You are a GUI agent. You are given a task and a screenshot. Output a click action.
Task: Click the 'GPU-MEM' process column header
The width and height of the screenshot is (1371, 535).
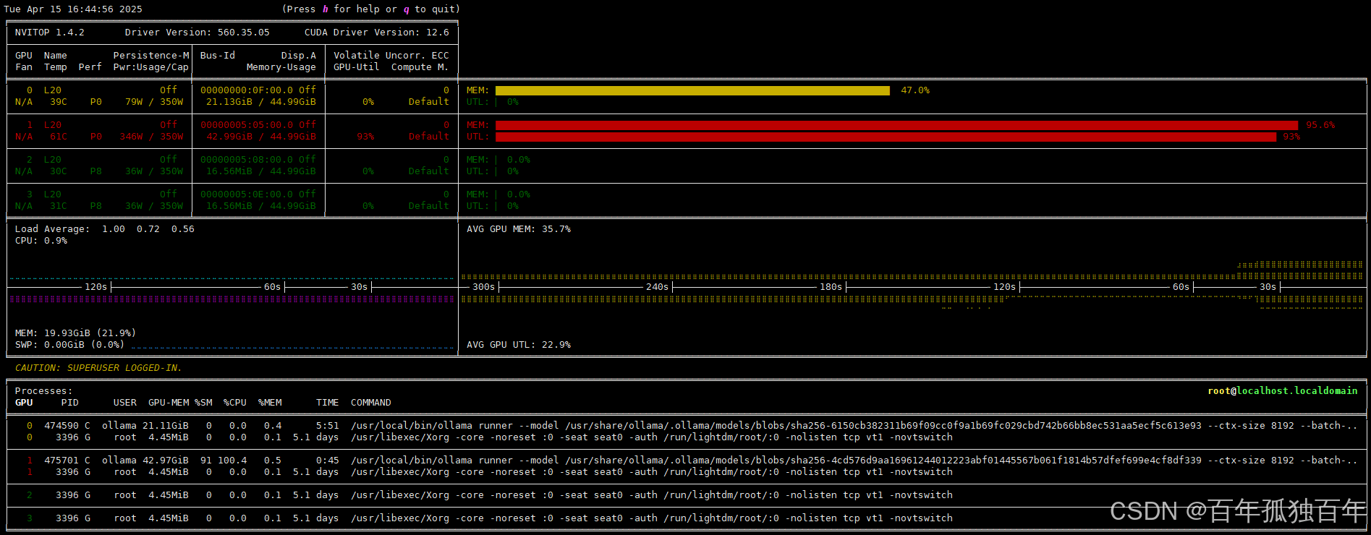[x=169, y=403]
